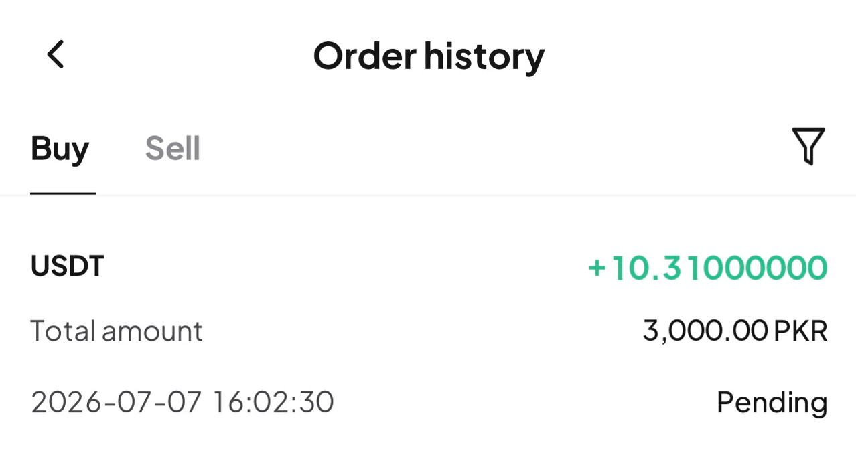Screen dimensions: 856x453
Task: Click the word Total in the order row
Action: tap(63, 331)
